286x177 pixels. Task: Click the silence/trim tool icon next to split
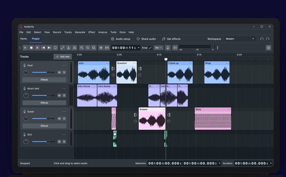[x=74, y=48]
